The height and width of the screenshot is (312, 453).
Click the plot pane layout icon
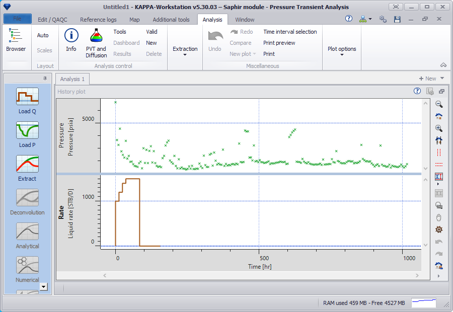pyautogui.click(x=439, y=176)
